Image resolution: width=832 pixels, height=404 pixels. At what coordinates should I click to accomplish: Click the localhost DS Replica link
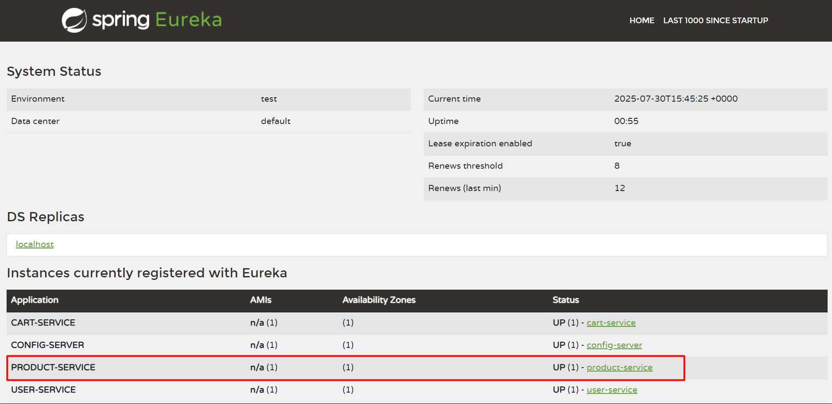point(35,244)
